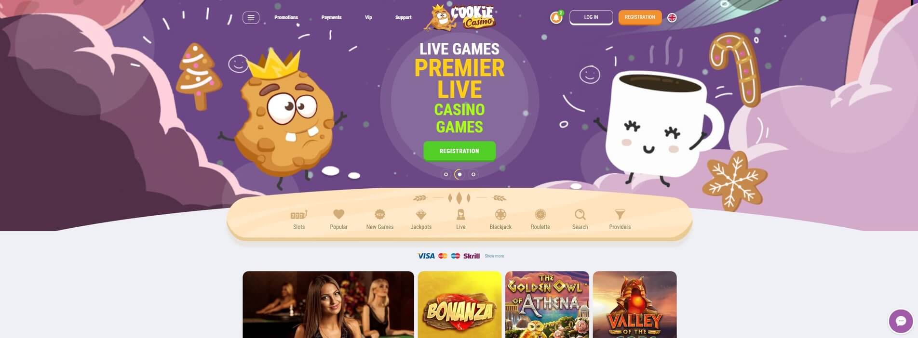Open the hamburger menu

click(251, 18)
